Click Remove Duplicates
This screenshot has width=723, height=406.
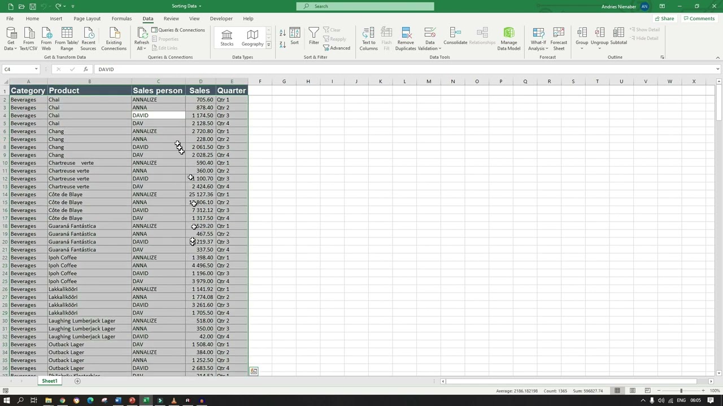(x=406, y=39)
